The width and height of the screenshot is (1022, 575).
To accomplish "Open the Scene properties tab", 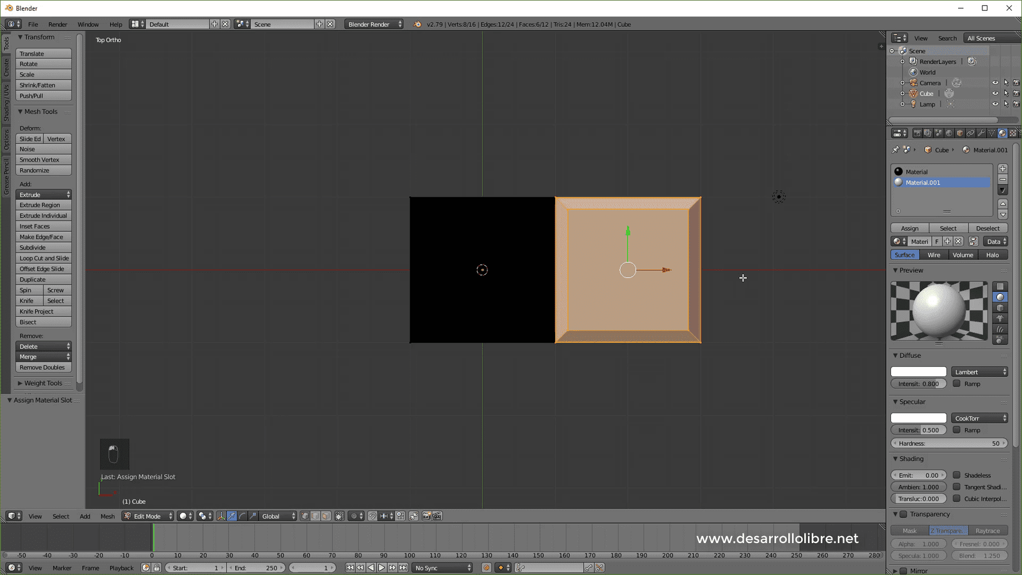I will 938,133.
